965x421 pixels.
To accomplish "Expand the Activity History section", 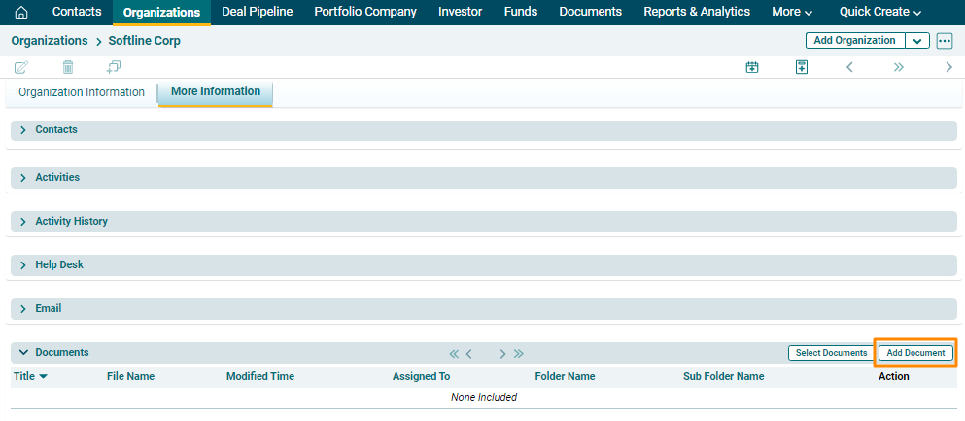I will click(x=22, y=222).
